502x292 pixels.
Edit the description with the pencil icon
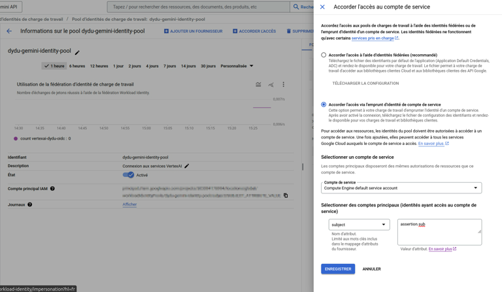pyautogui.click(x=187, y=166)
